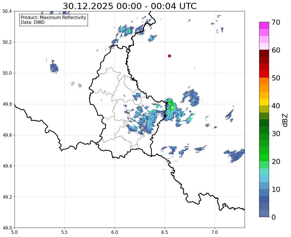The image size is (291, 237).
Task: Click the yellow colorbar segment just above 40
Action: pyautogui.click(x=264, y=102)
